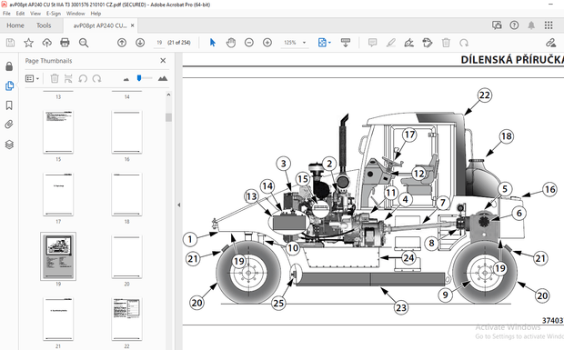Open the apps grid icon
This screenshot has height=350, width=564.
(549, 25)
